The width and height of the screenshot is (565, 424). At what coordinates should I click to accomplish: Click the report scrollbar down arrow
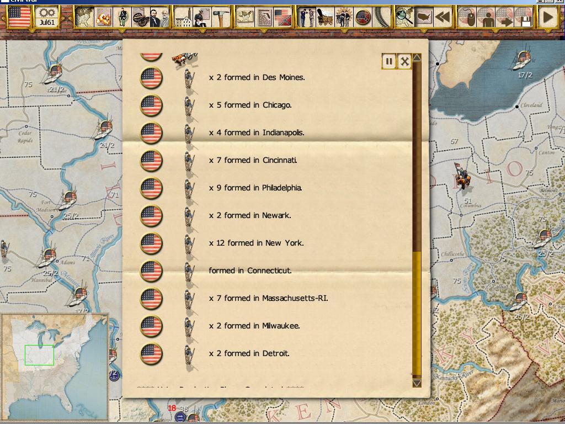point(417,383)
